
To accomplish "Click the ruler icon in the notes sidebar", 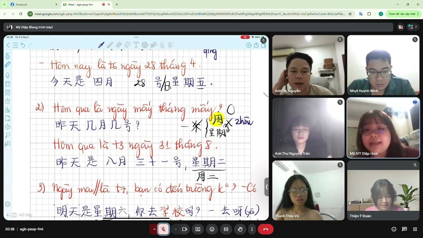I will [x=8, y=64].
